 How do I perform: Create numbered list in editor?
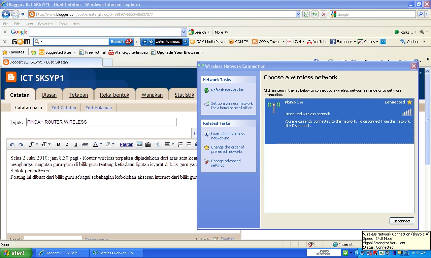click(180, 144)
